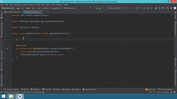Open the Build Variants side panel
177x99 pixels.
[2, 80]
